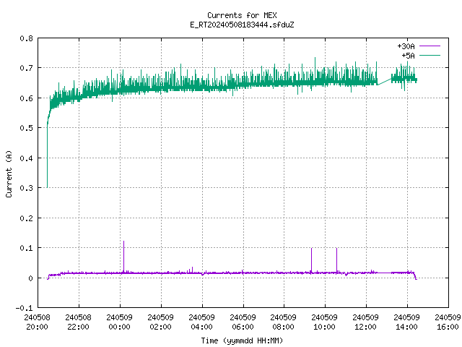The width and height of the screenshot is (462, 347).
Task: Click the 'Current (A)' y-axis label
Action: click(9, 173)
